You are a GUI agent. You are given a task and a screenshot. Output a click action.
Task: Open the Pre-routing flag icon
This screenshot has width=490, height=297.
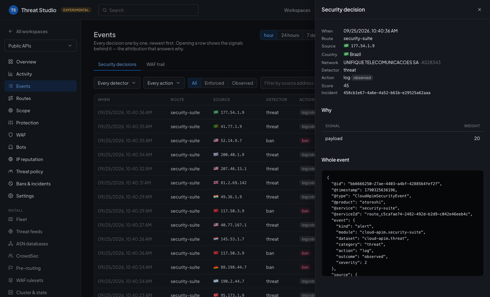[x=11, y=268]
